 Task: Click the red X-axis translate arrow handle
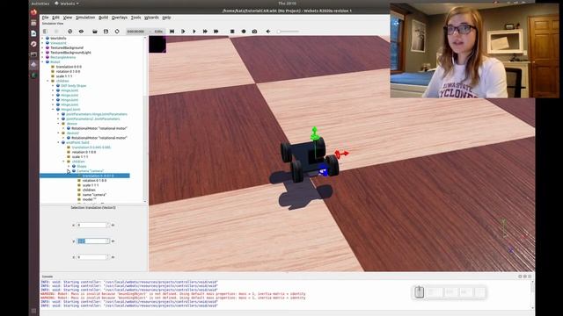pyautogui.click(x=341, y=154)
